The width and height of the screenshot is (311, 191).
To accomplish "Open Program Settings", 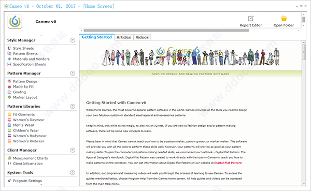I will coord(27,181).
